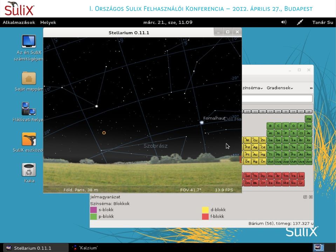The image size is (336, 252).
Task: Pick the Rg element cell
Action: [x=255, y=161]
